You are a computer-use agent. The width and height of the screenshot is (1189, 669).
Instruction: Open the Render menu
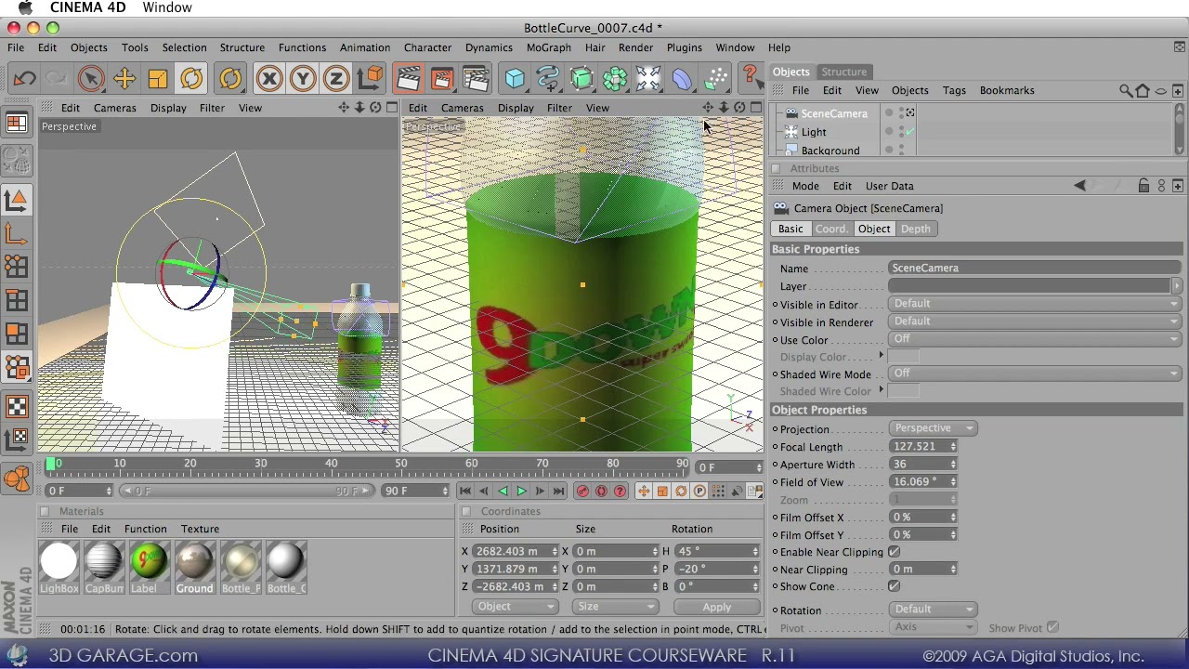point(635,47)
